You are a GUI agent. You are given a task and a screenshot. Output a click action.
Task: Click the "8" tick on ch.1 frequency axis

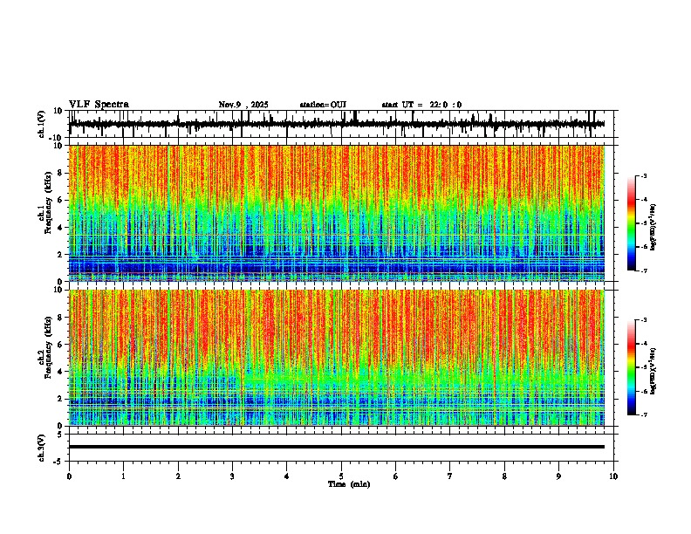61,173
